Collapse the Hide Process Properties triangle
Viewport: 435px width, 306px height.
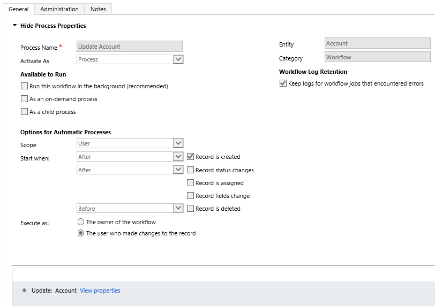pyautogui.click(x=14, y=26)
